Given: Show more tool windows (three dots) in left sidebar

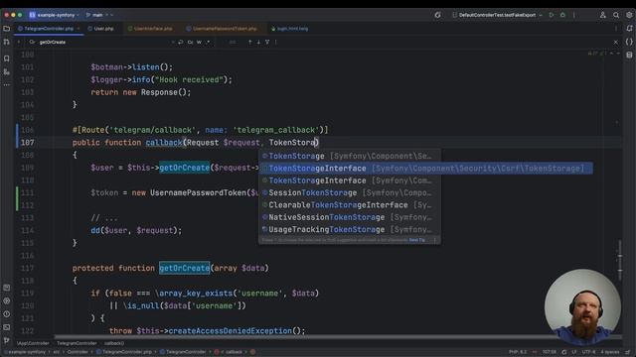Looking at the screenshot, I should [x=7, y=85].
